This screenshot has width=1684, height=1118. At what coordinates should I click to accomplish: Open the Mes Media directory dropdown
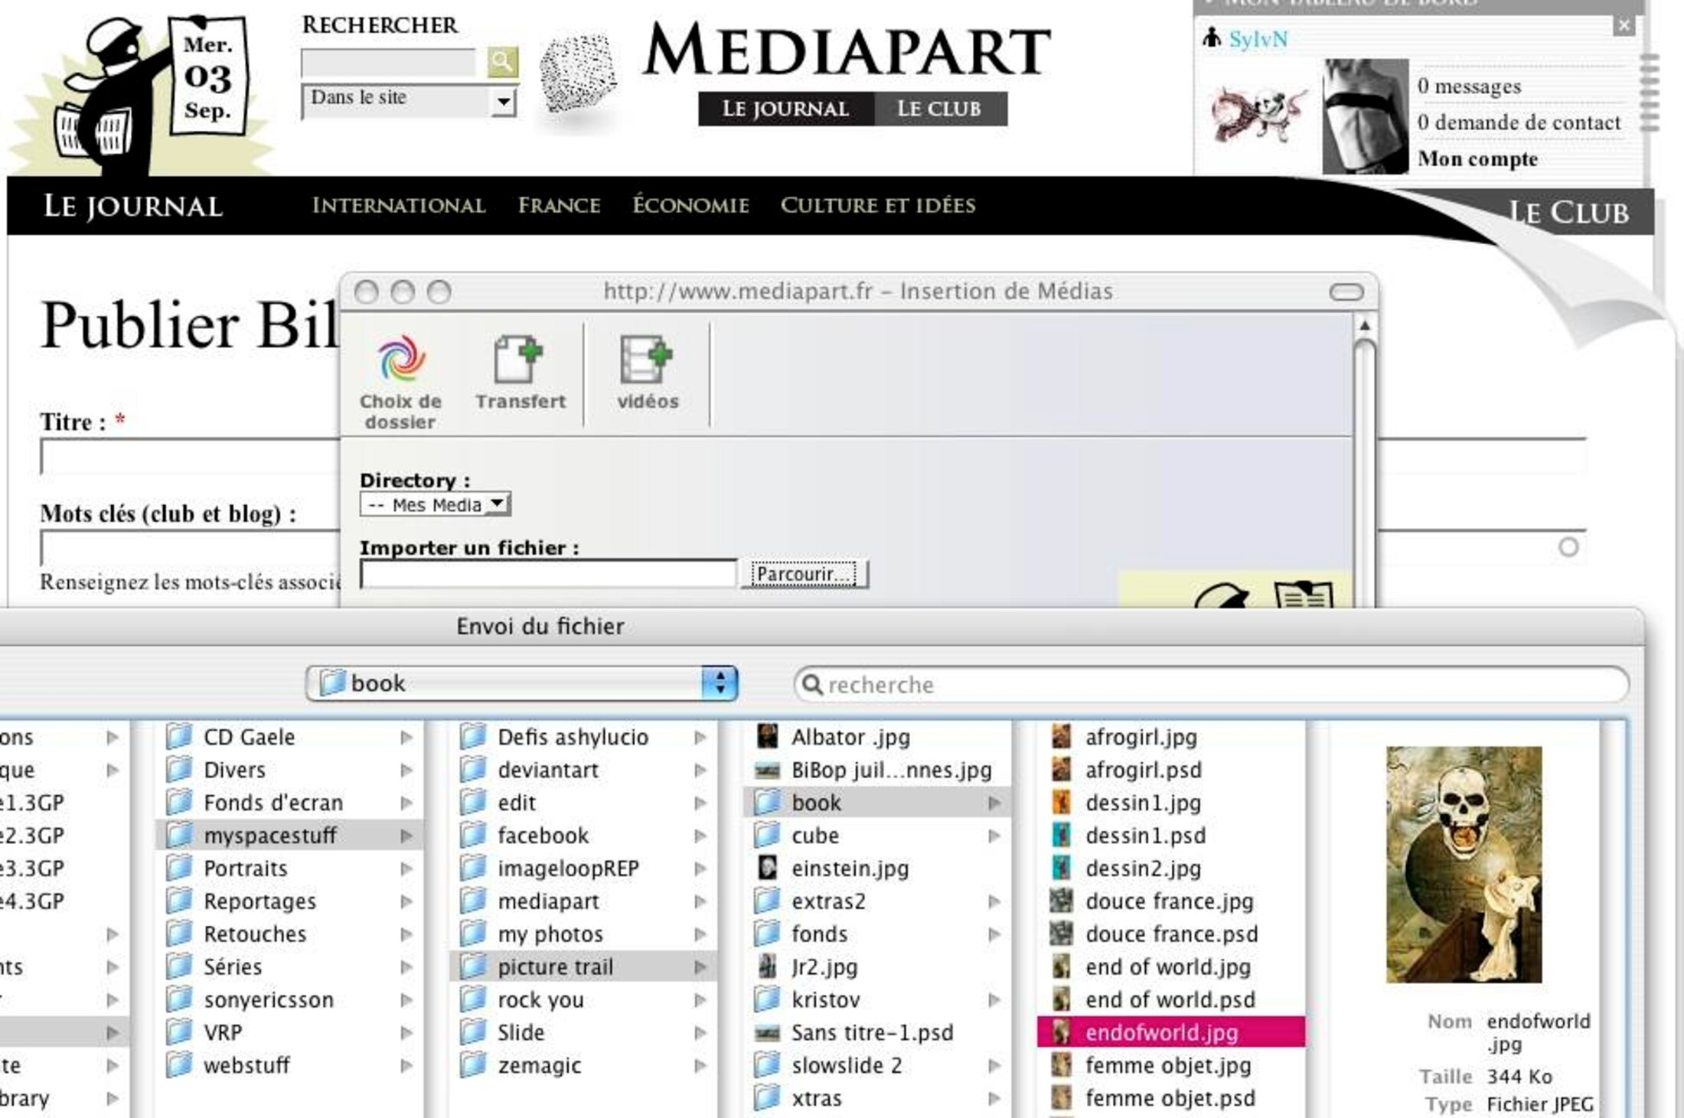pyautogui.click(x=435, y=504)
